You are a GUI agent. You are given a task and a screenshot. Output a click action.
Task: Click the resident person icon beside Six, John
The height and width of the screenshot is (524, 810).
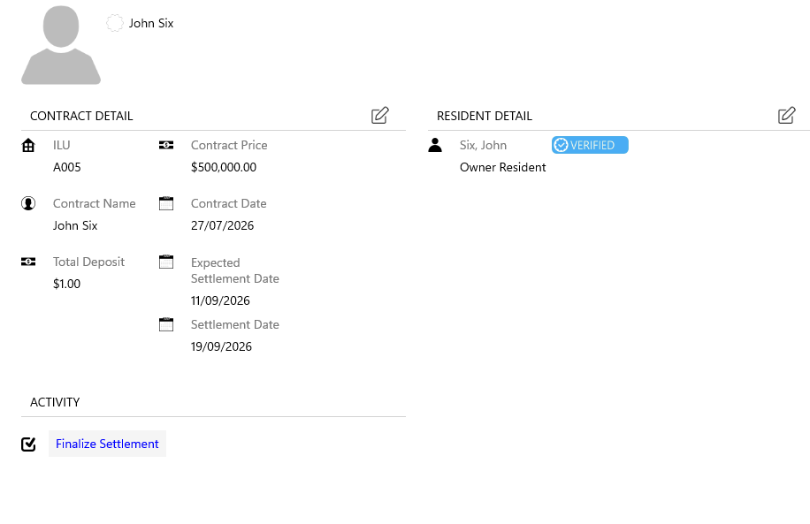coord(435,145)
